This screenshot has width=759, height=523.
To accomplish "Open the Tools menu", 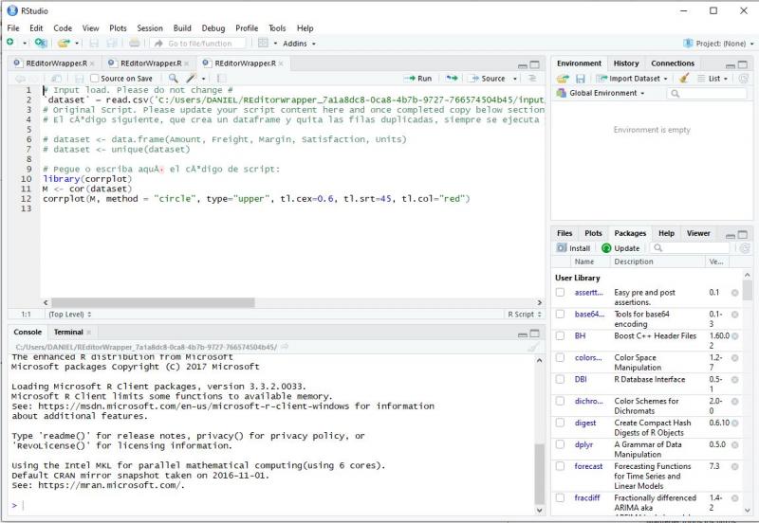I will click(x=277, y=28).
